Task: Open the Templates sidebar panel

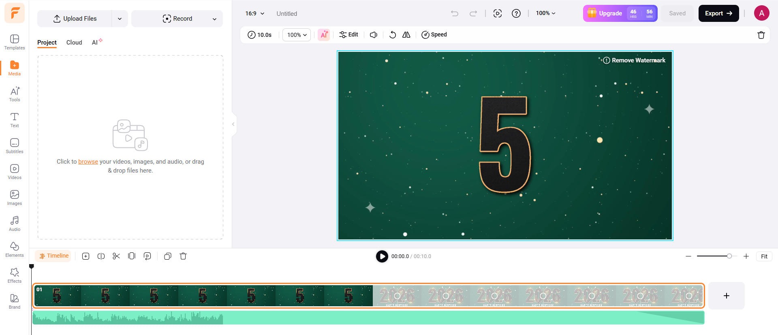Action: pyautogui.click(x=15, y=42)
